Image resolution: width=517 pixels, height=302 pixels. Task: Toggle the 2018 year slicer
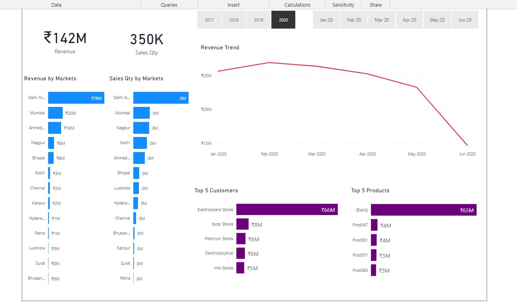point(234,19)
